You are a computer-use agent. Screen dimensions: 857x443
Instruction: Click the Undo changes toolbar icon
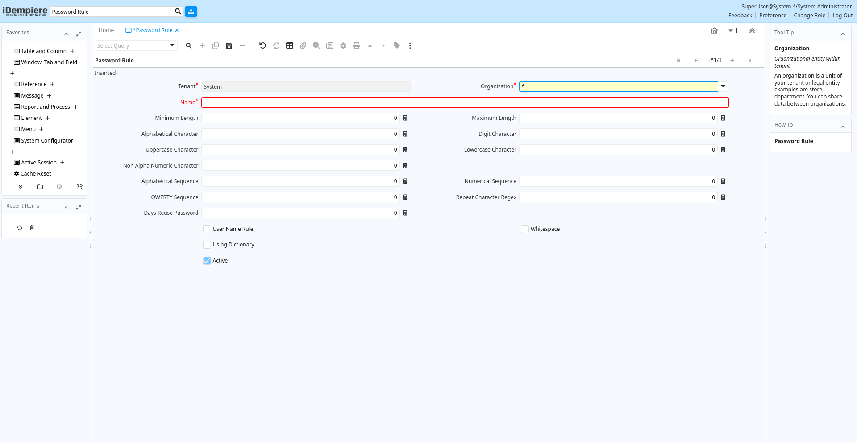(262, 46)
